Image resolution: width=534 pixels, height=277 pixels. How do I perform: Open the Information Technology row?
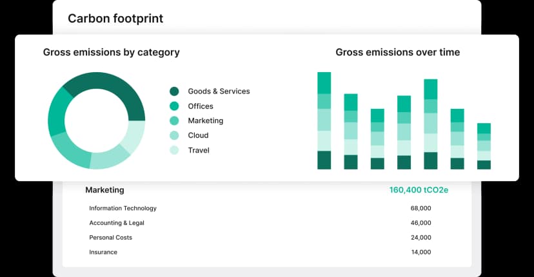[123, 208]
